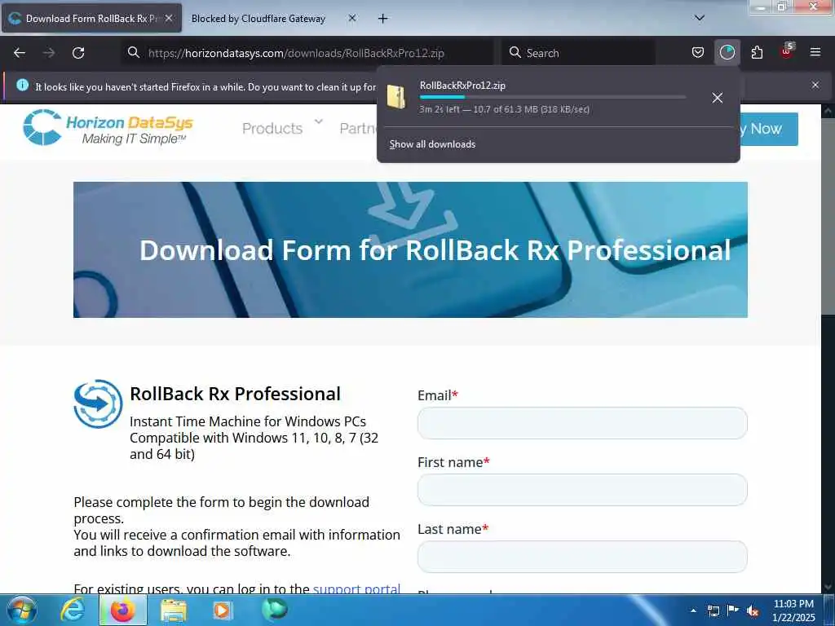Open the uBlock extension icon with badge
The image size is (835, 626).
pyautogui.click(x=787, y=51)
